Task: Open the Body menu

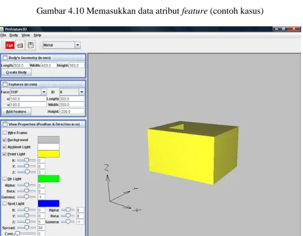Action: point(14,35)
